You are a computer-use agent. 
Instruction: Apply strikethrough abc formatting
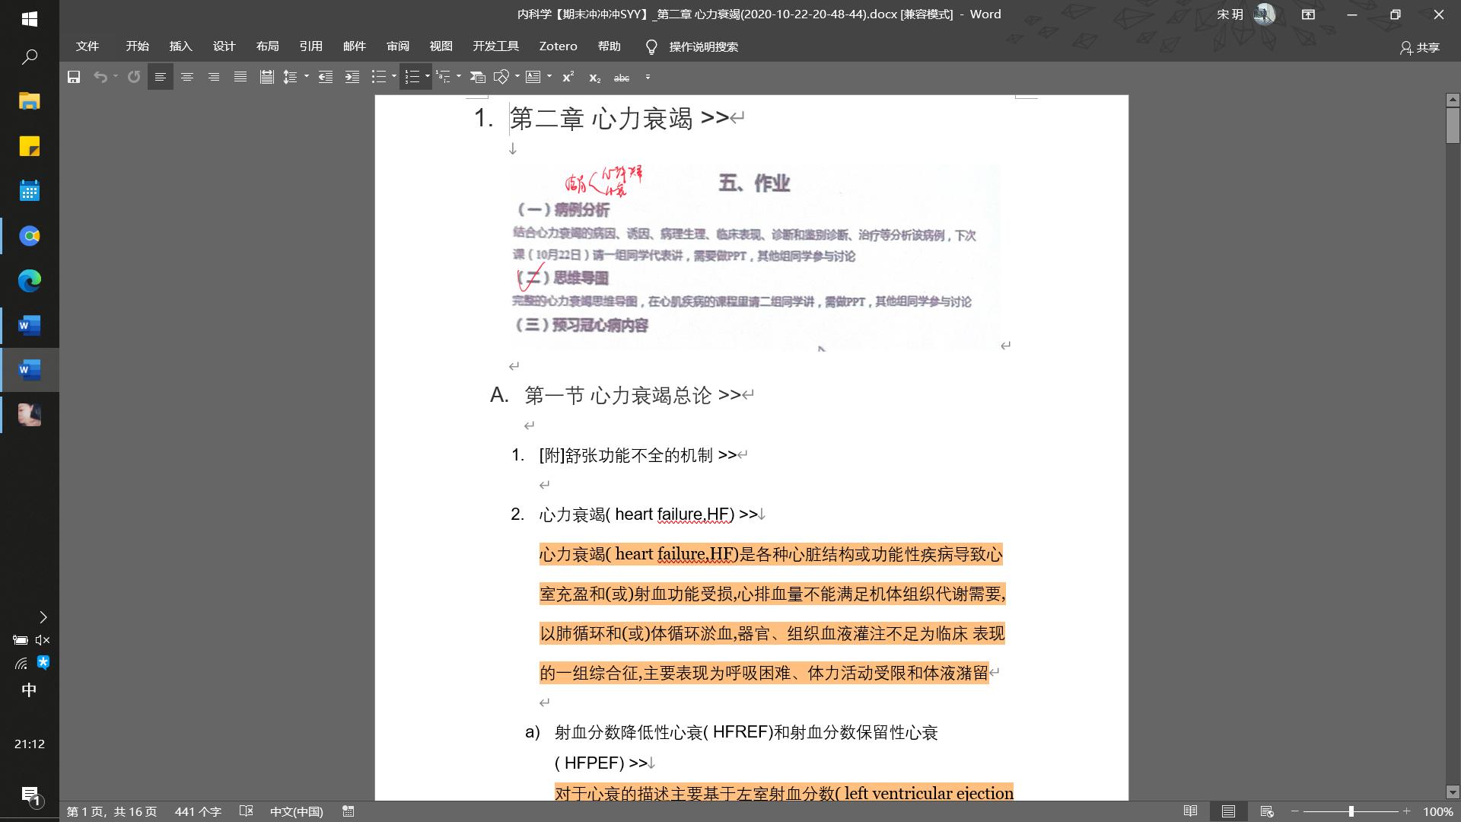(622, 78)
